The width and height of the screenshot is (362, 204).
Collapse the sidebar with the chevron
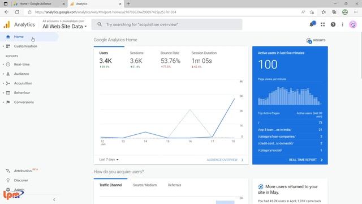tap(54, 199)
